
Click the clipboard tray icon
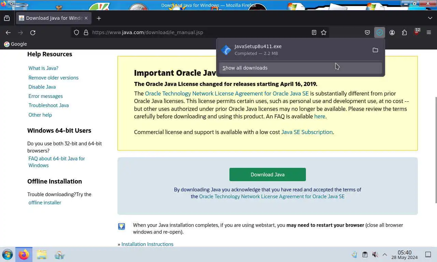click(x=365, y=254)
